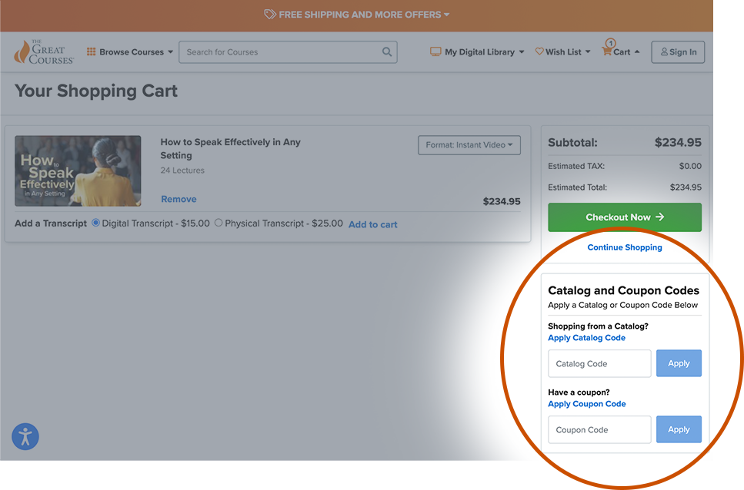Click inside the Coupon Code field

click(x=599, y=429)
